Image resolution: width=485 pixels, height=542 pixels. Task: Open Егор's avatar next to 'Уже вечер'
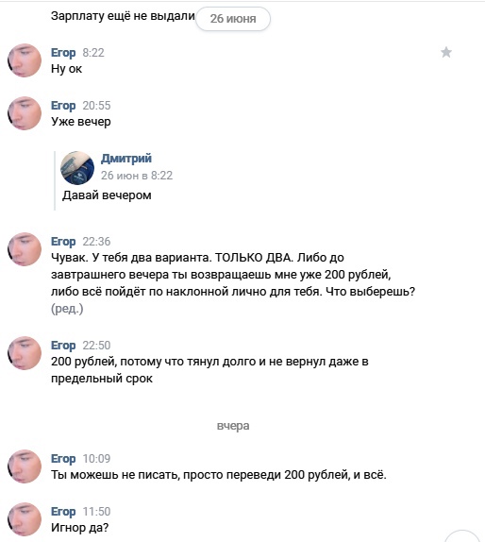click(x=25, y=113)
